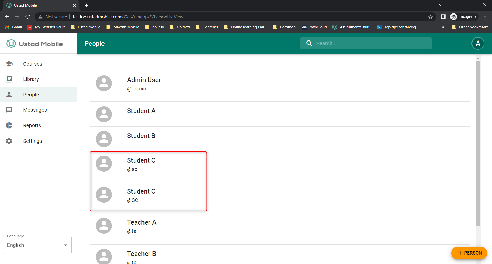This screenshot has height=264, width=492.
Task: Open the Gmail bookmark link
Action: [13, 27]
